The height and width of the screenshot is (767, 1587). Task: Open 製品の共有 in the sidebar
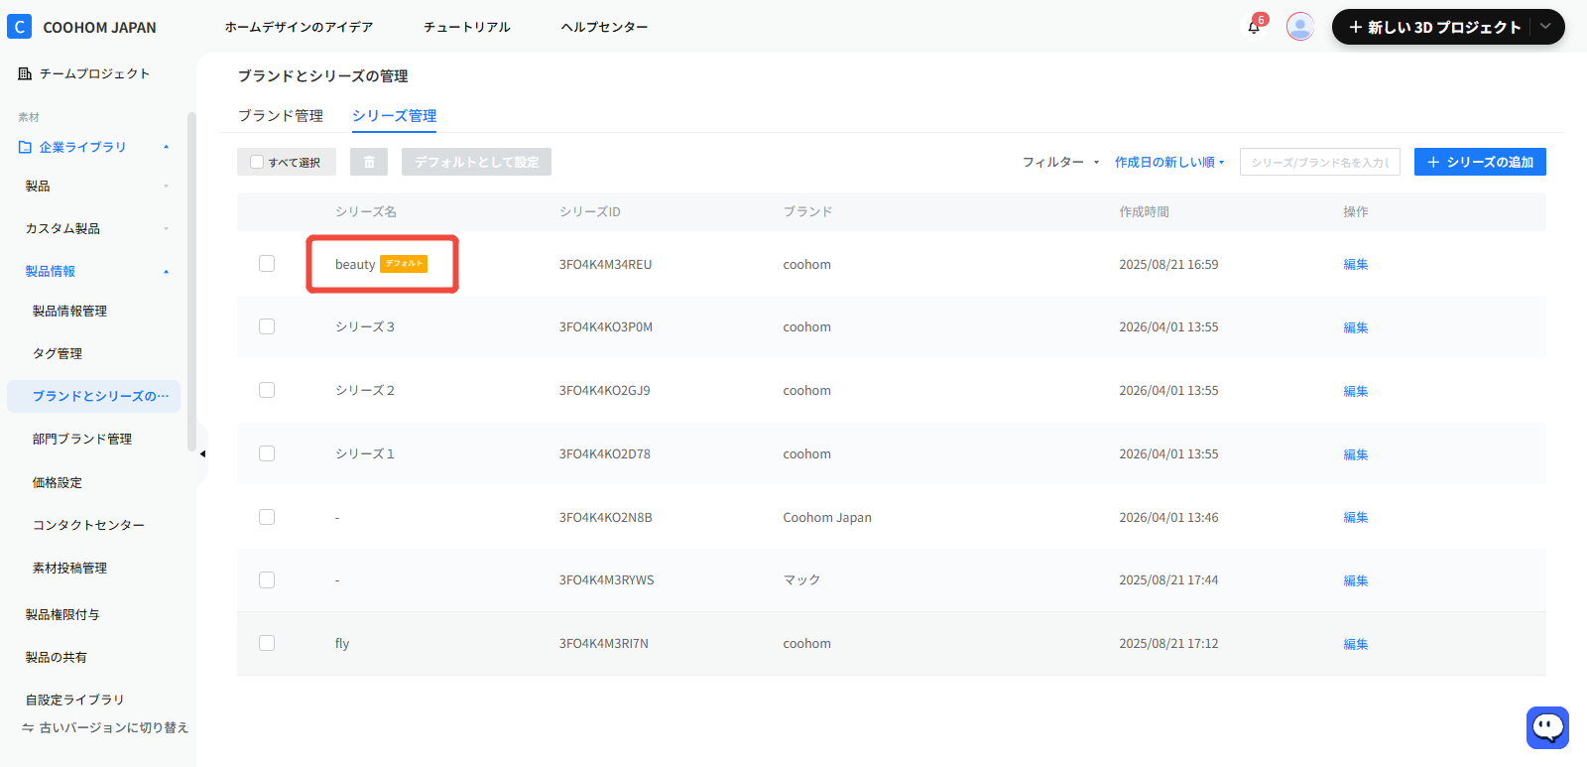[x=57, y=657]
